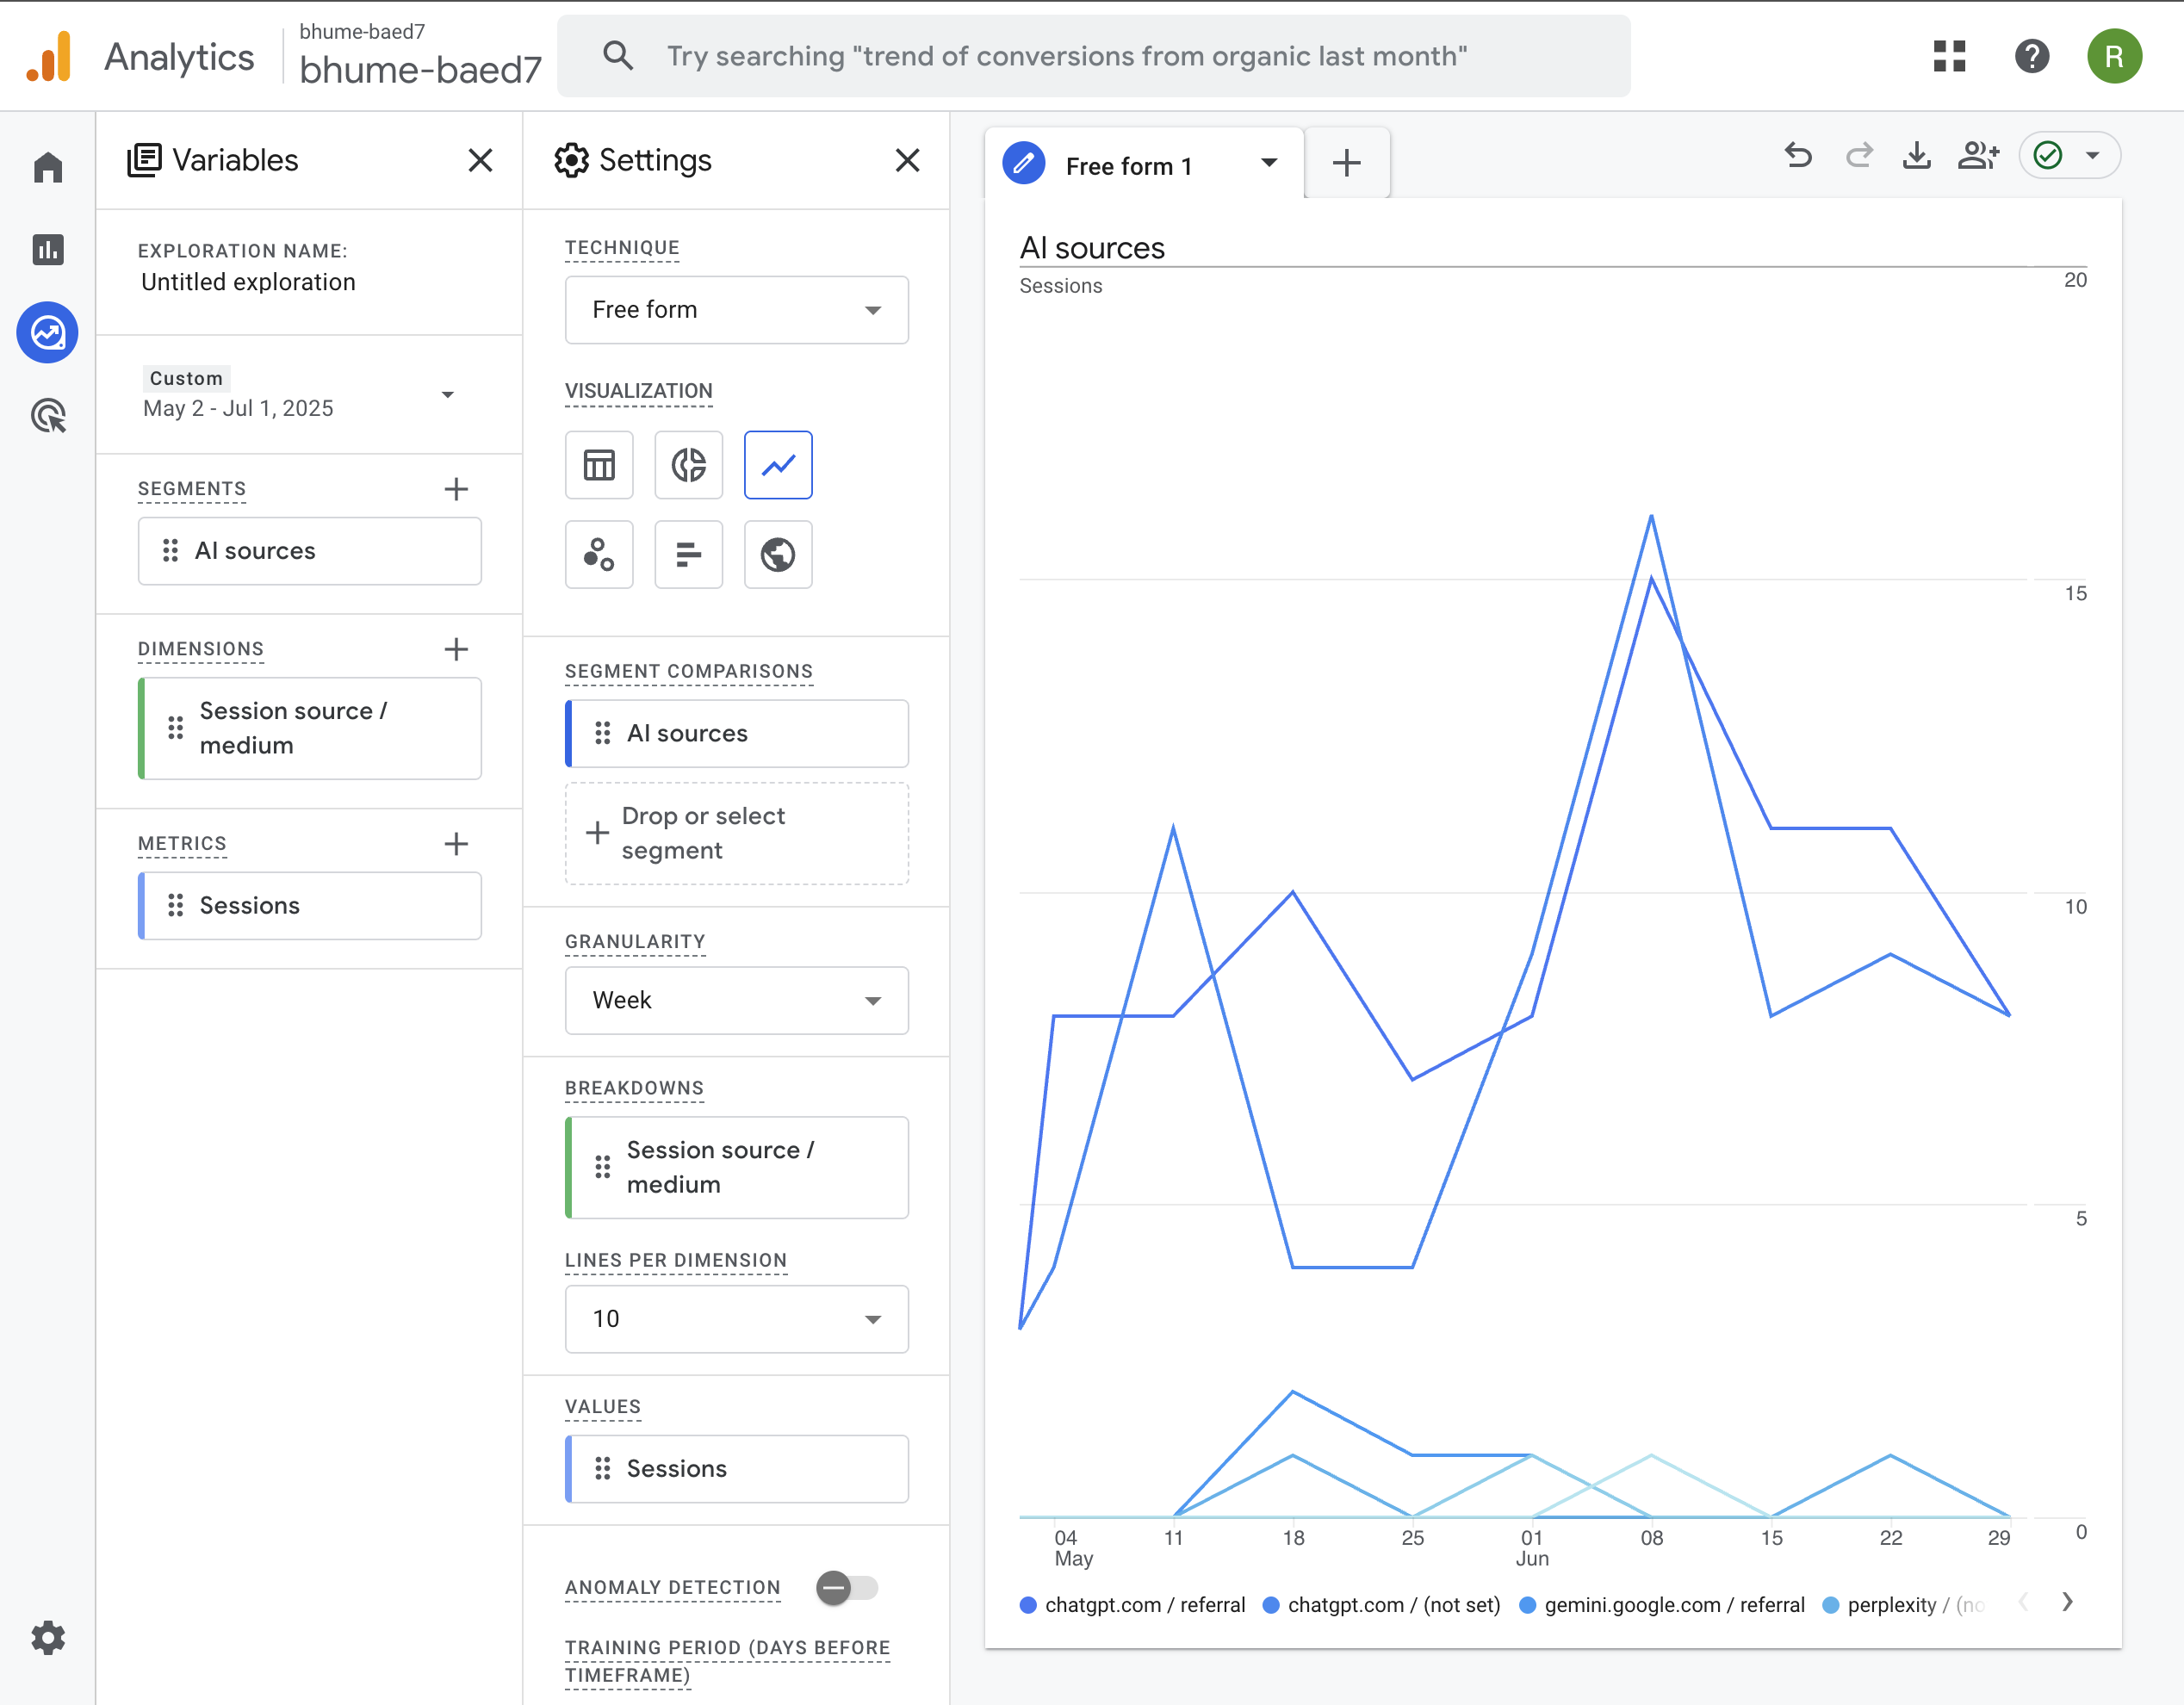Click the Training Period heading label

pyautogui.click(x=727, y=1661)
